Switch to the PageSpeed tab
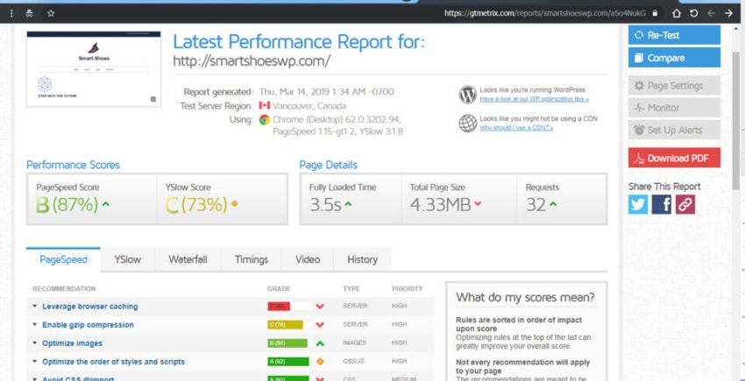The height and width of the screenshot is (381, 745). click(x=63, y=260)
